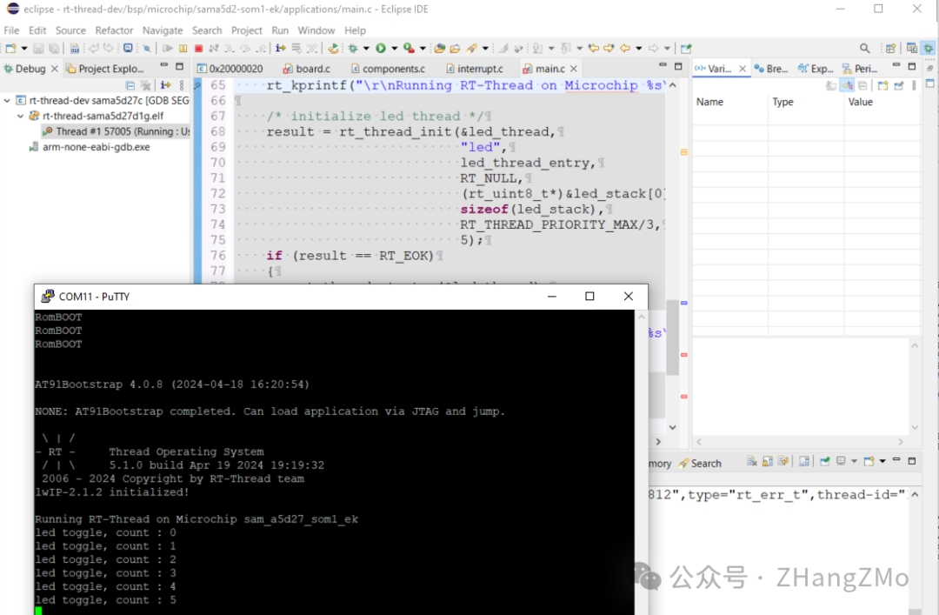Open the Open Console dropdown arrow
The image size is (939, 615).
(x=882, y=461)
